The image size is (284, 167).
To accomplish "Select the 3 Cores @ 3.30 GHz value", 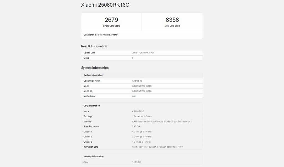I will [x=142, y=137].
